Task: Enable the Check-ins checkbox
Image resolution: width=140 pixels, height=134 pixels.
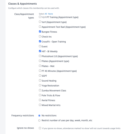Action: (40, 36)
